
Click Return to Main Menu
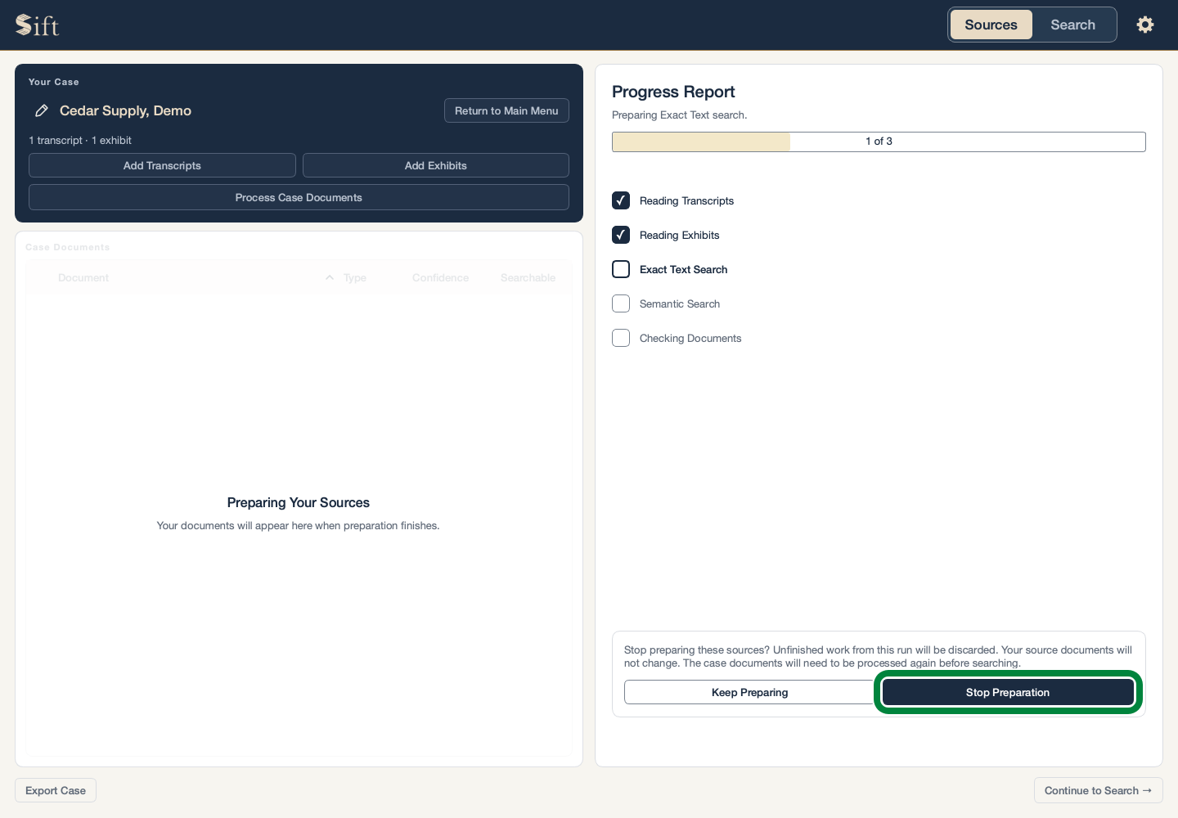pyautogui.click(x=506, y=110)
